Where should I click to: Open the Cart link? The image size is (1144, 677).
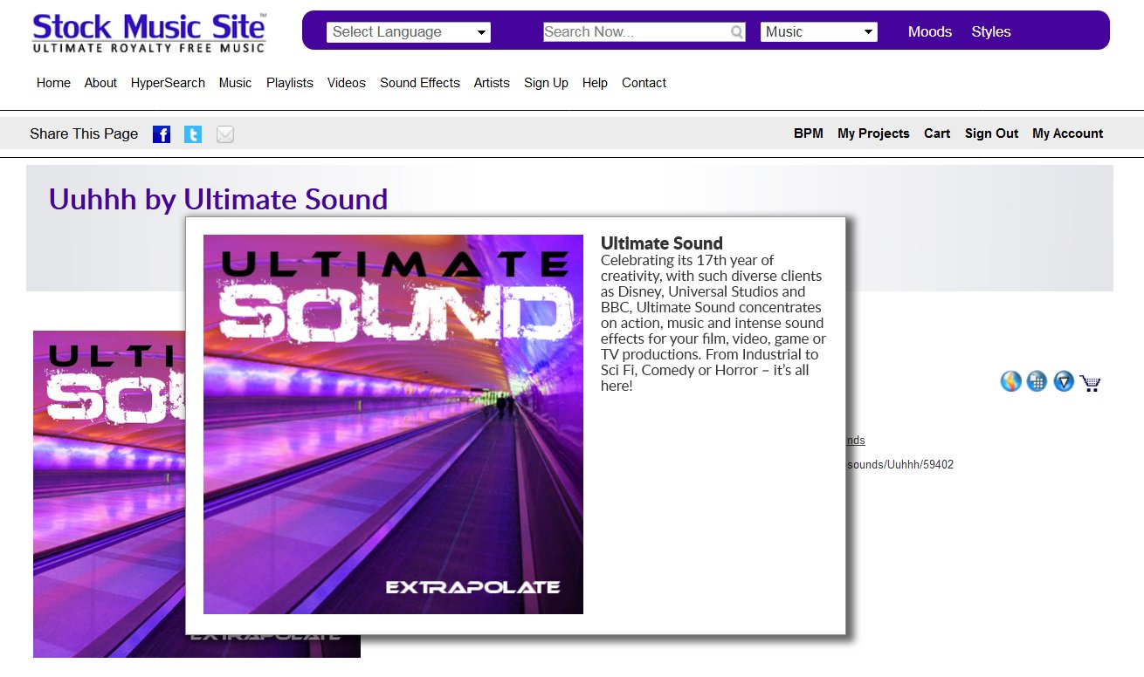click(x=937, y=133)
